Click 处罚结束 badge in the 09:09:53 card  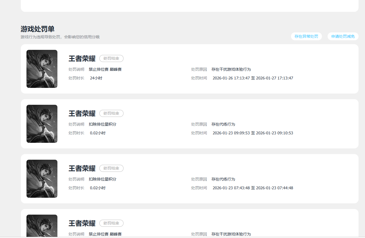[111, 114]
